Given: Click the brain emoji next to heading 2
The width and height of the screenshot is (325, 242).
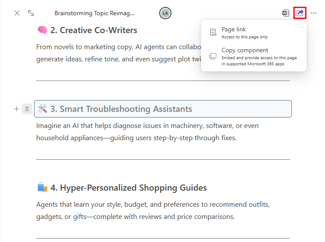Looking at the screenshot, I should point(42,30).
